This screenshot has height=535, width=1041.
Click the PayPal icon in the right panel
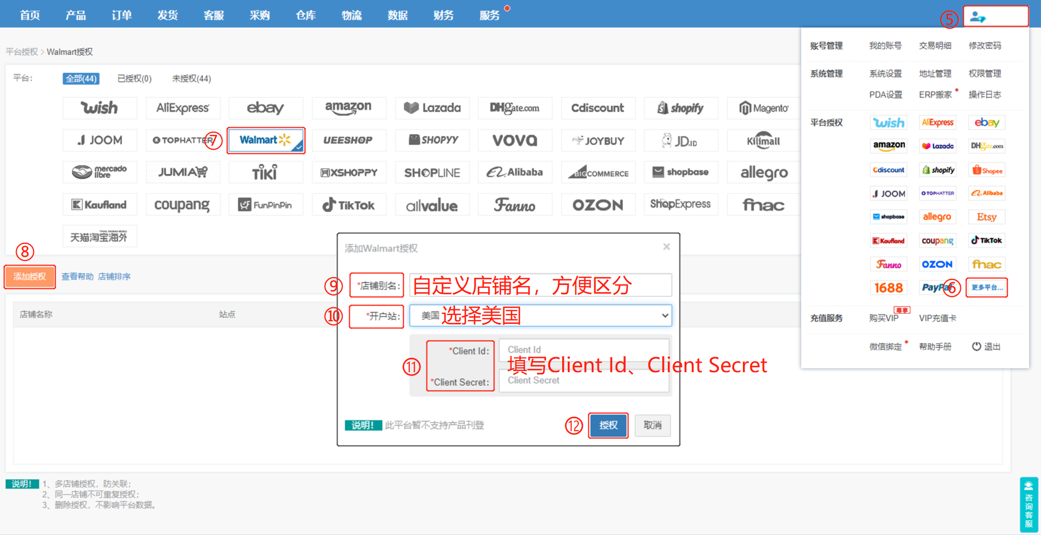coord(938,287)
